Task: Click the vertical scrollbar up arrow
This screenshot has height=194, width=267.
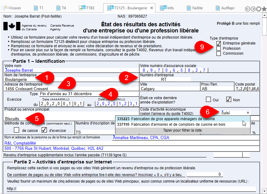Action: coord(265,15)
